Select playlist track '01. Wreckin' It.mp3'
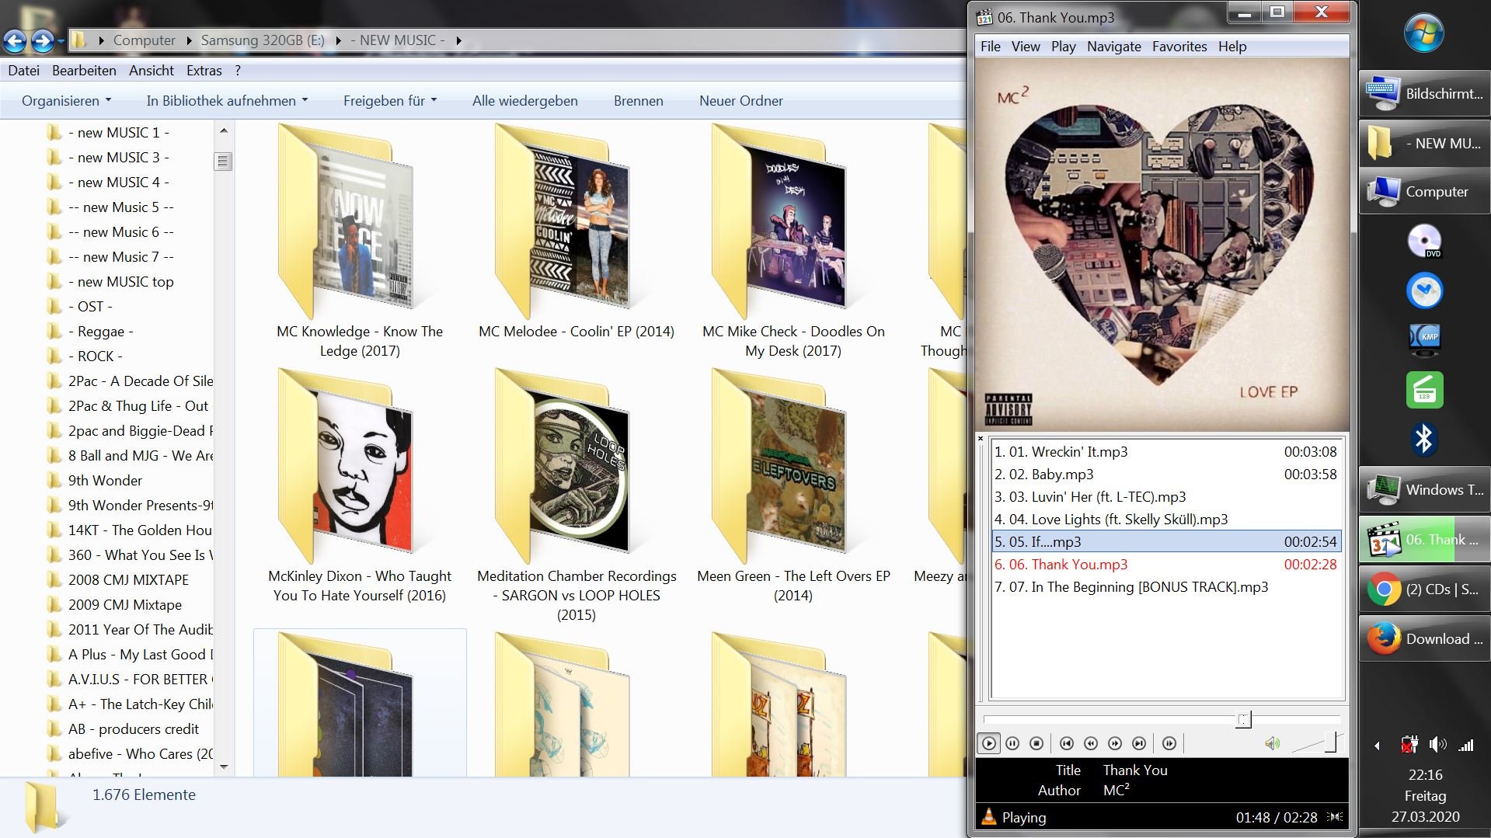The height and width of the screenshot is (838, 1491). click(1166, 452)
